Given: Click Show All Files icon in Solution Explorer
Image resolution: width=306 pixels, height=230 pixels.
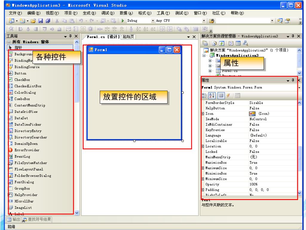Looking at the screenshot, I should tap(214, 43).
